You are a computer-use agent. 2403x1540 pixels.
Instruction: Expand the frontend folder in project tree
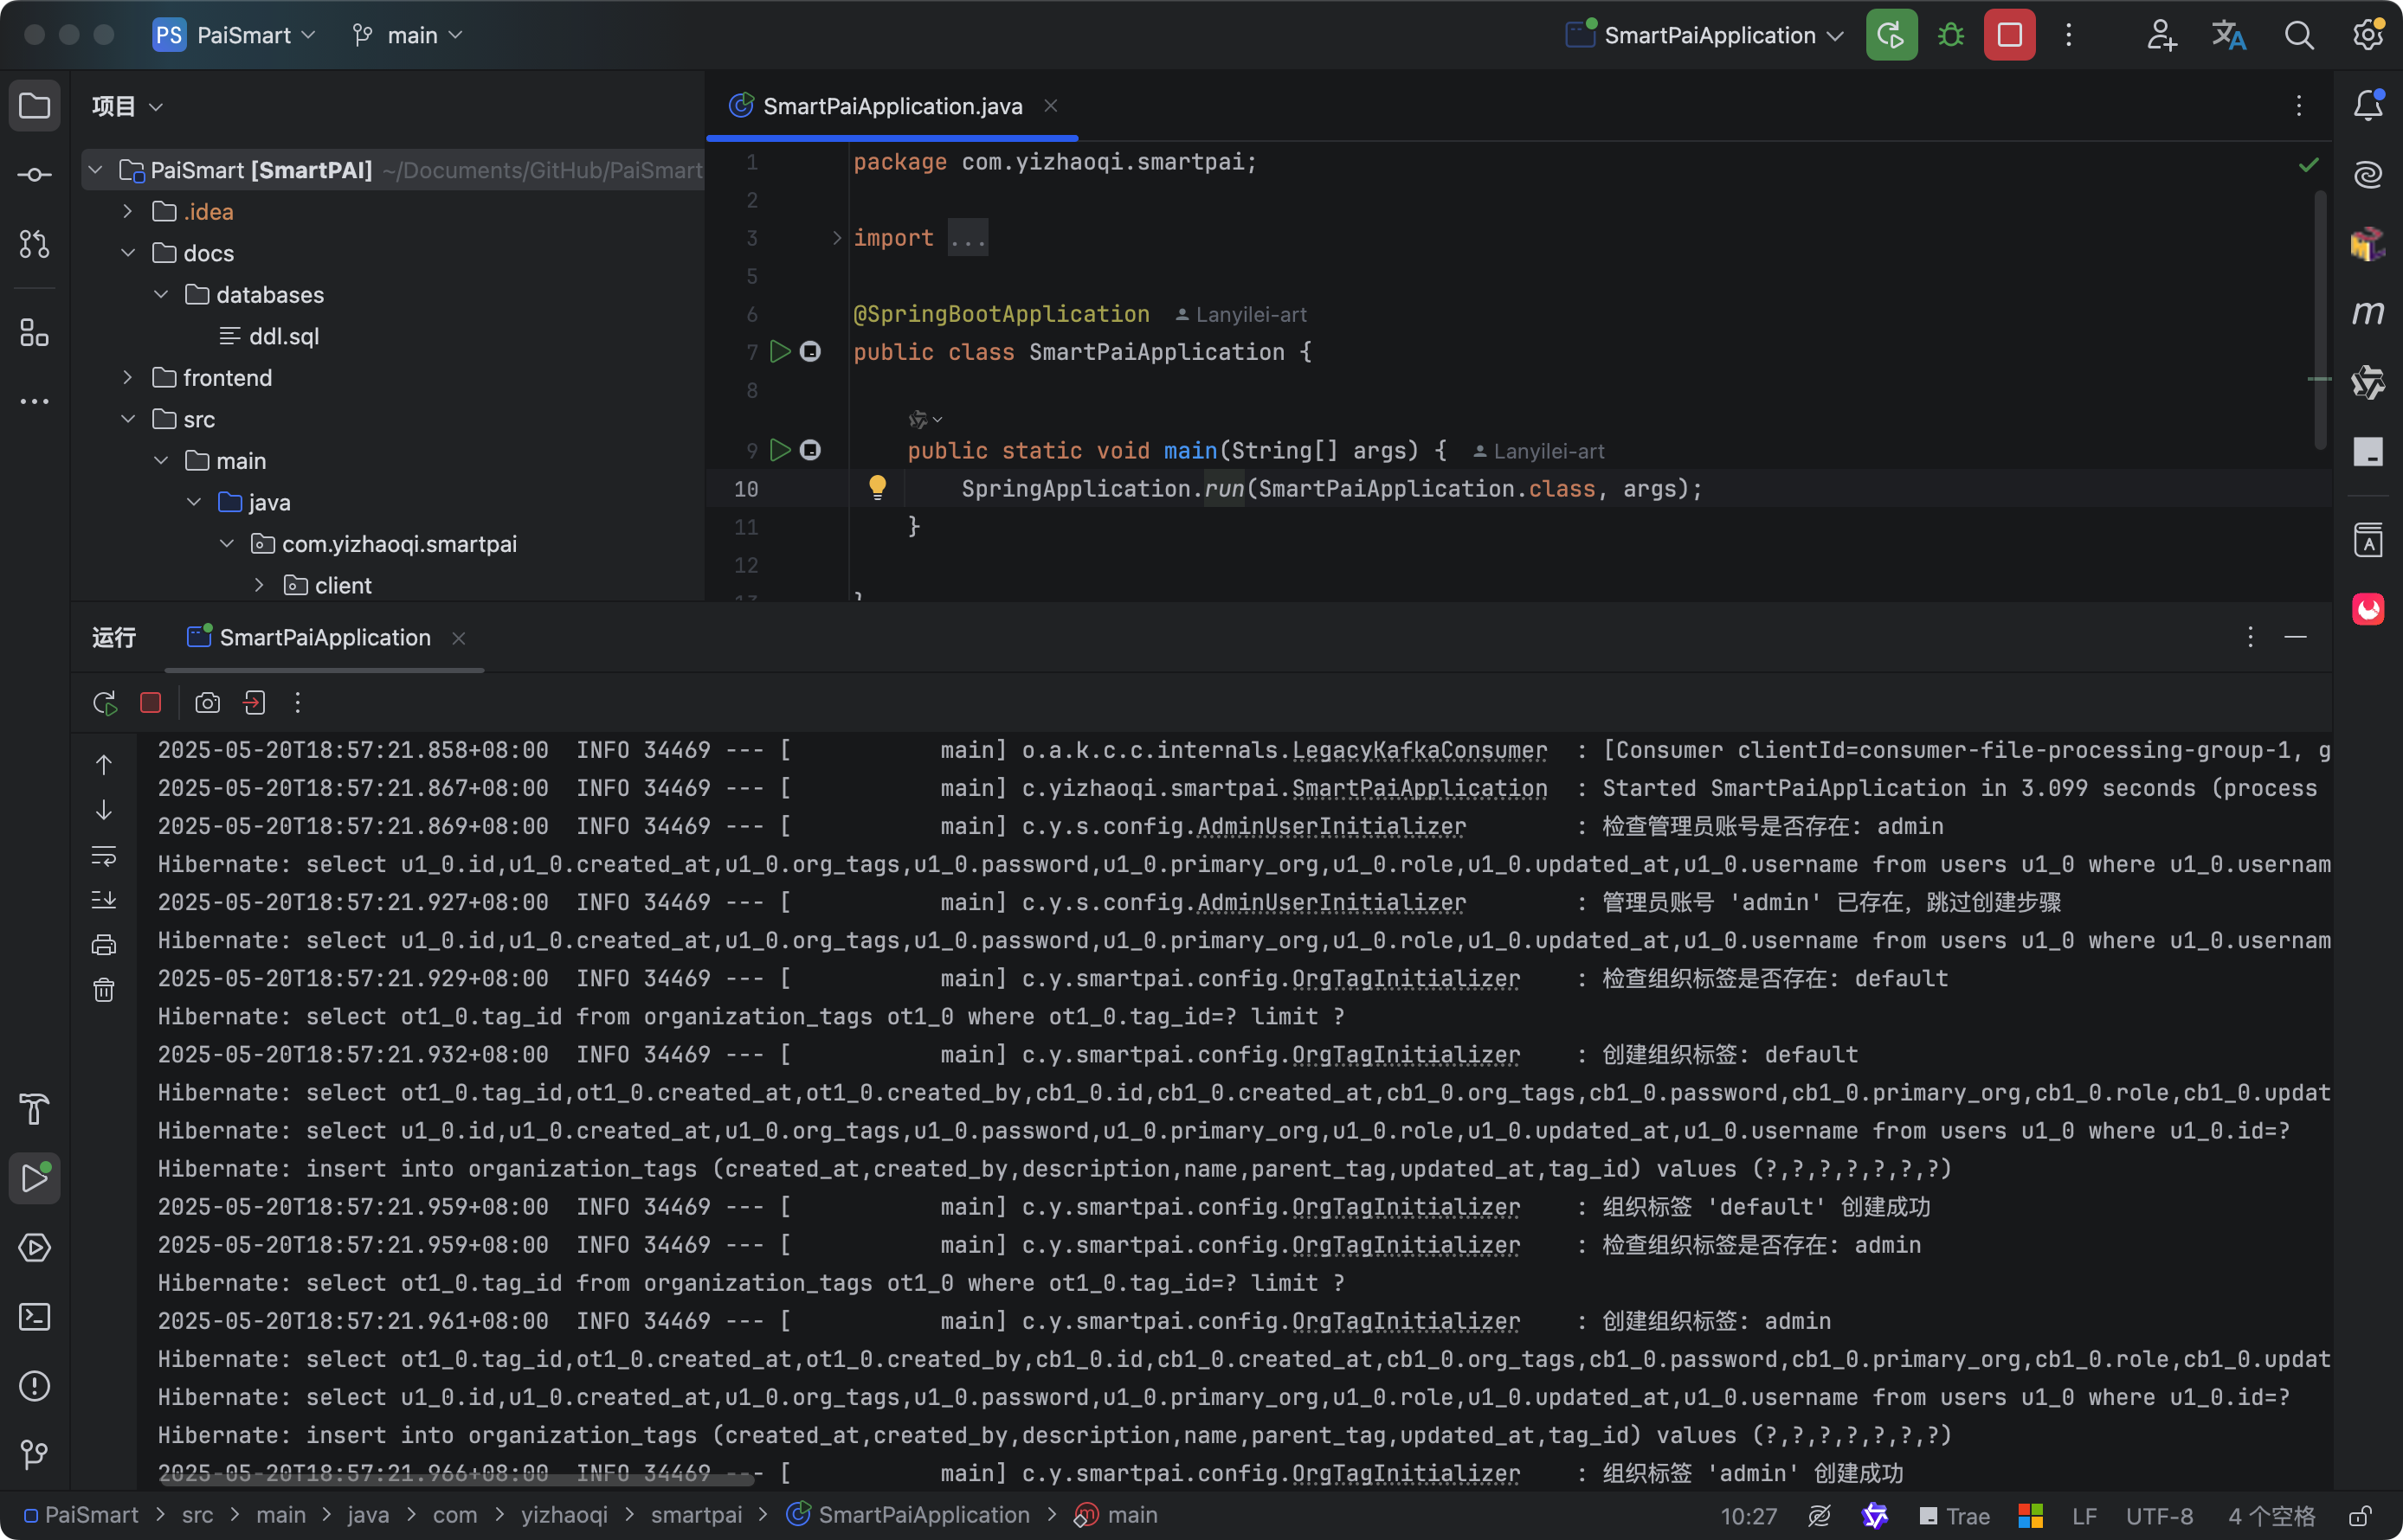click(x=128, y=378)
